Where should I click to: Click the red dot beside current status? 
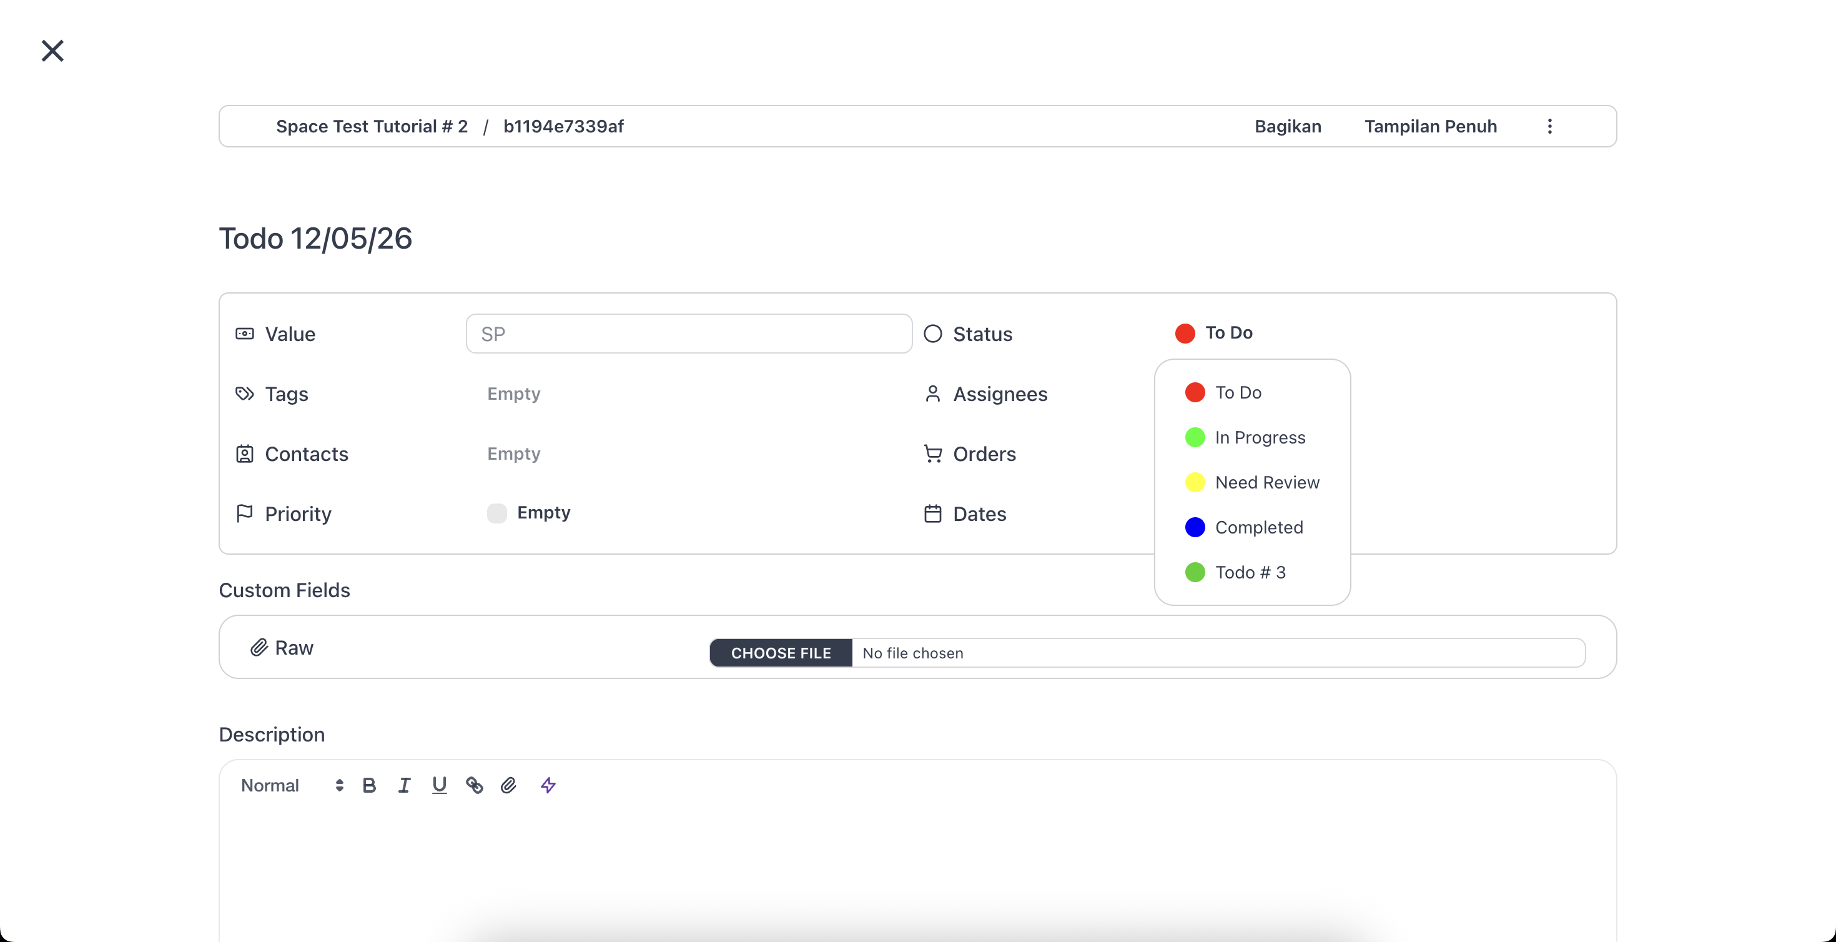(1185, 333)
